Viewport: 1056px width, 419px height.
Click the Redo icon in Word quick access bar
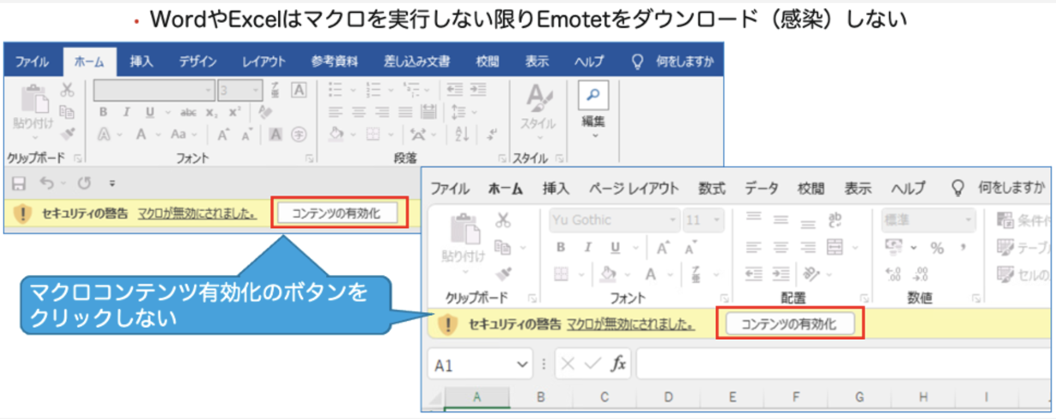click(84, 183)
